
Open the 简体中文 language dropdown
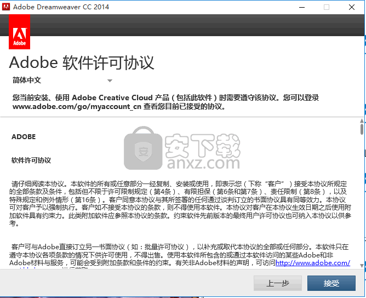pos(62,81)
